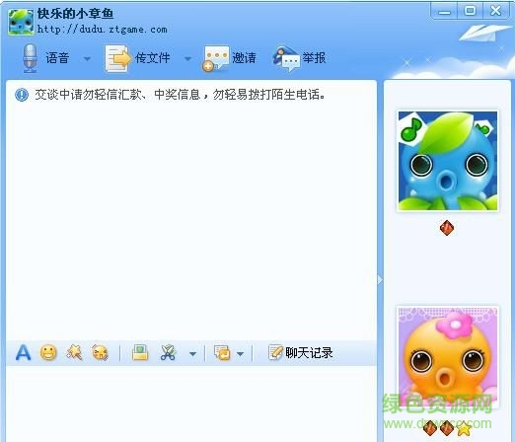This screenshot has width=515, height=442.
Task: Click the quick reply messages icon
Action: pyautogui.click(x=222, y=352)
